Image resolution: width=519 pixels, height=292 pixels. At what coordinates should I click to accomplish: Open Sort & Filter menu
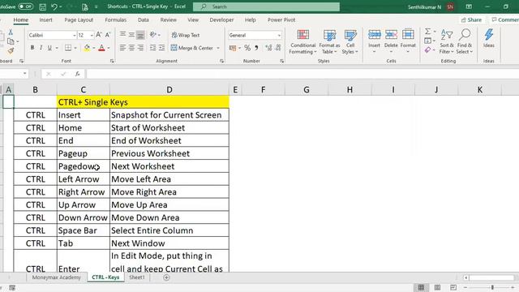(x=447, y=42)
